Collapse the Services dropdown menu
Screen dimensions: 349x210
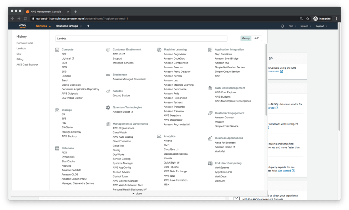click(43, 26)
